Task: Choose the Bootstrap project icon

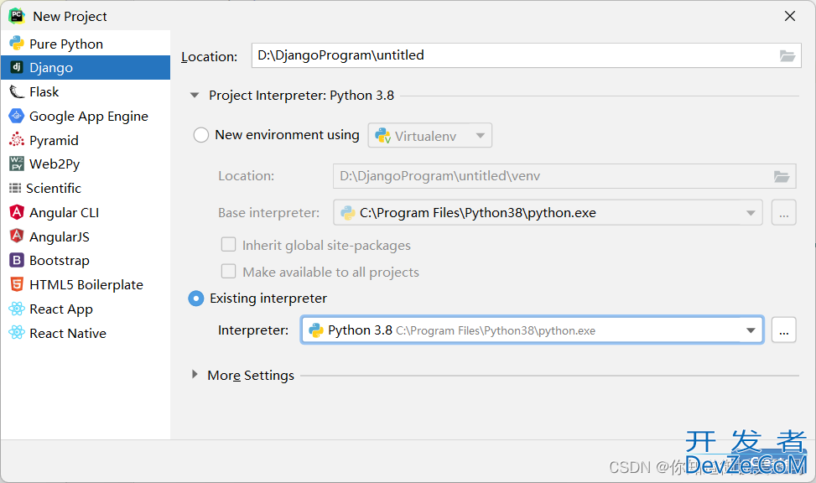Action: point(17,260)
